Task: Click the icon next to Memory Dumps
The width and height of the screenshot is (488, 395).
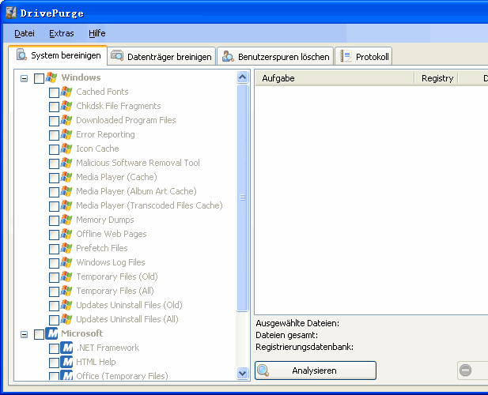Action: (66, 220)
